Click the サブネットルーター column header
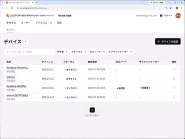This screenshot has height=139, width=185. click(x=149, y=62)
